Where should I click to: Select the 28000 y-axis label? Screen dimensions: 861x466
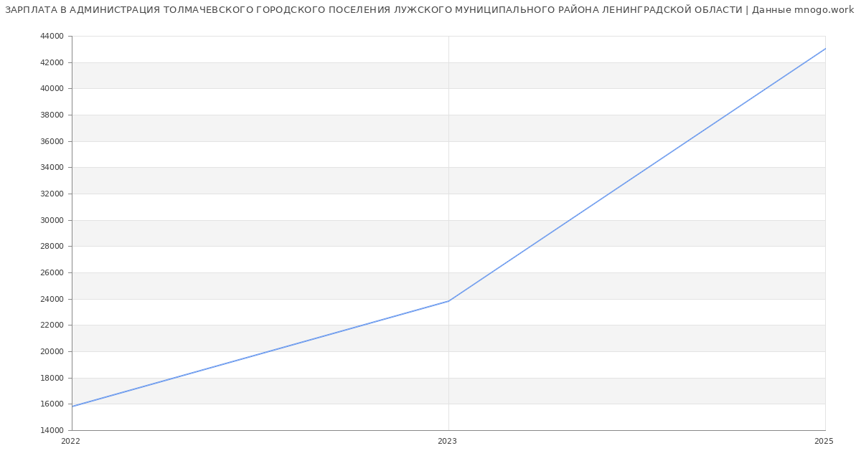52,247
